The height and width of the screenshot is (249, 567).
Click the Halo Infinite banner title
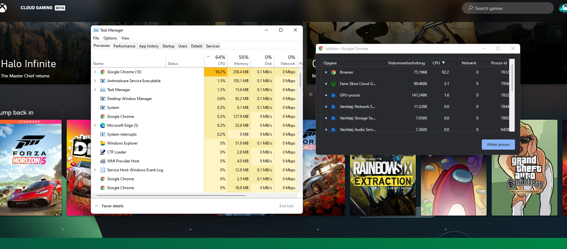pos(28,64)
